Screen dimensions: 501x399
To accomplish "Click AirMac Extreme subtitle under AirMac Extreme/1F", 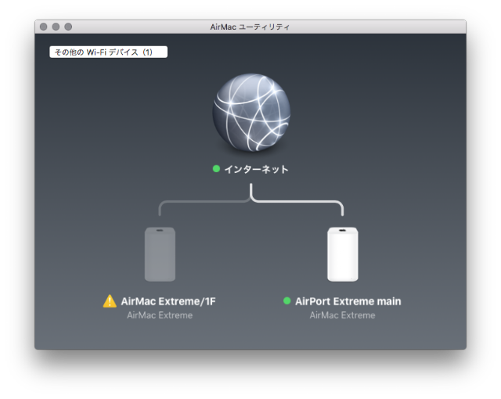I will pyautogui.click(x=160, y=315).
